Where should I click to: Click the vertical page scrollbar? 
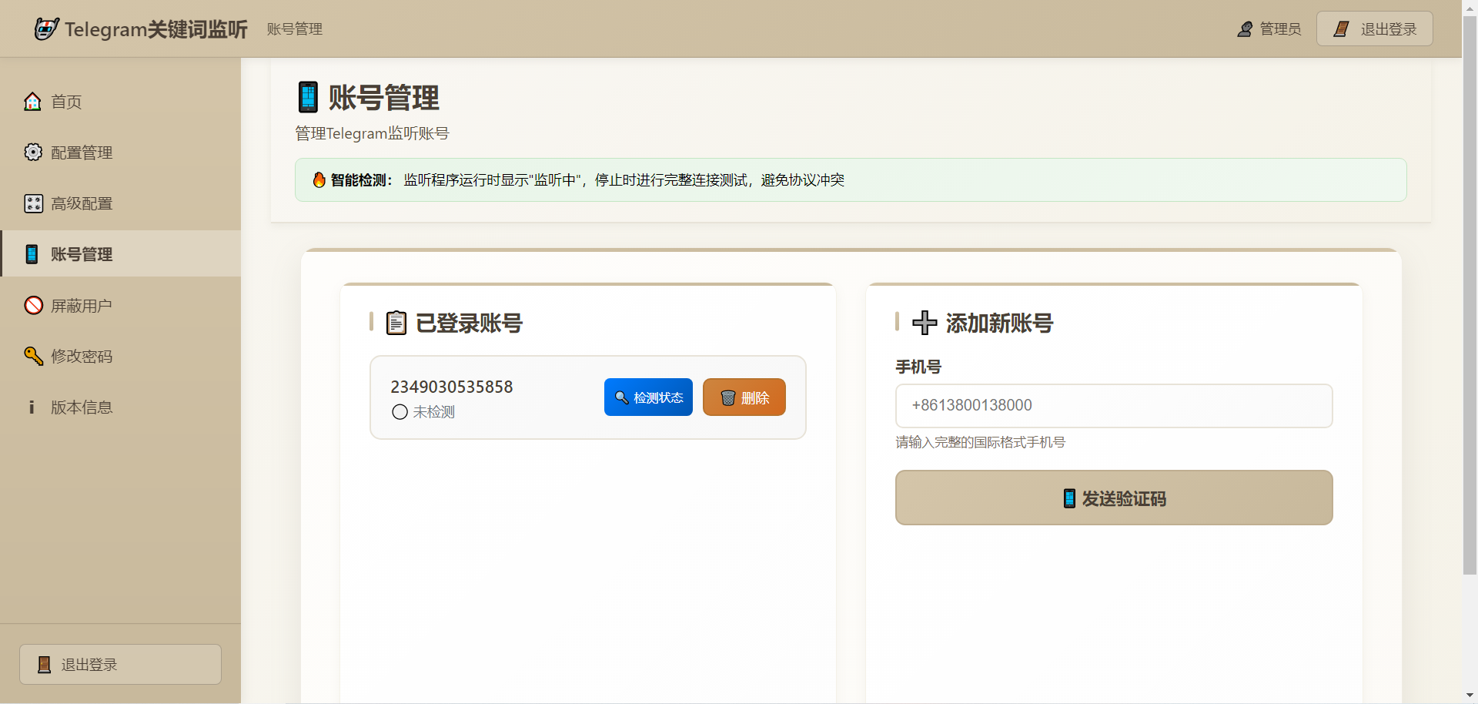[1470, 308]
